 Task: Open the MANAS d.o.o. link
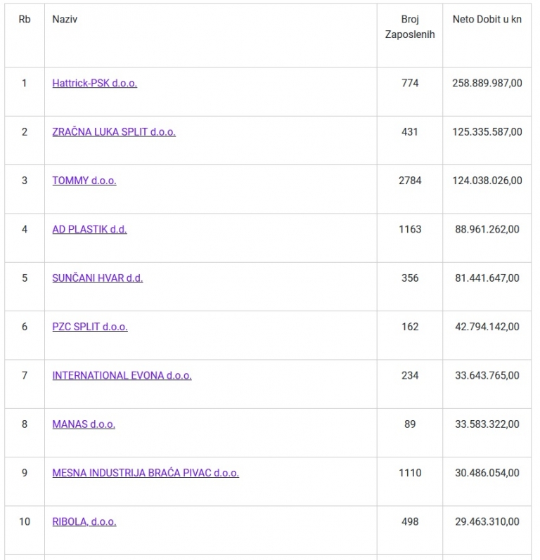tap(84, 424)
